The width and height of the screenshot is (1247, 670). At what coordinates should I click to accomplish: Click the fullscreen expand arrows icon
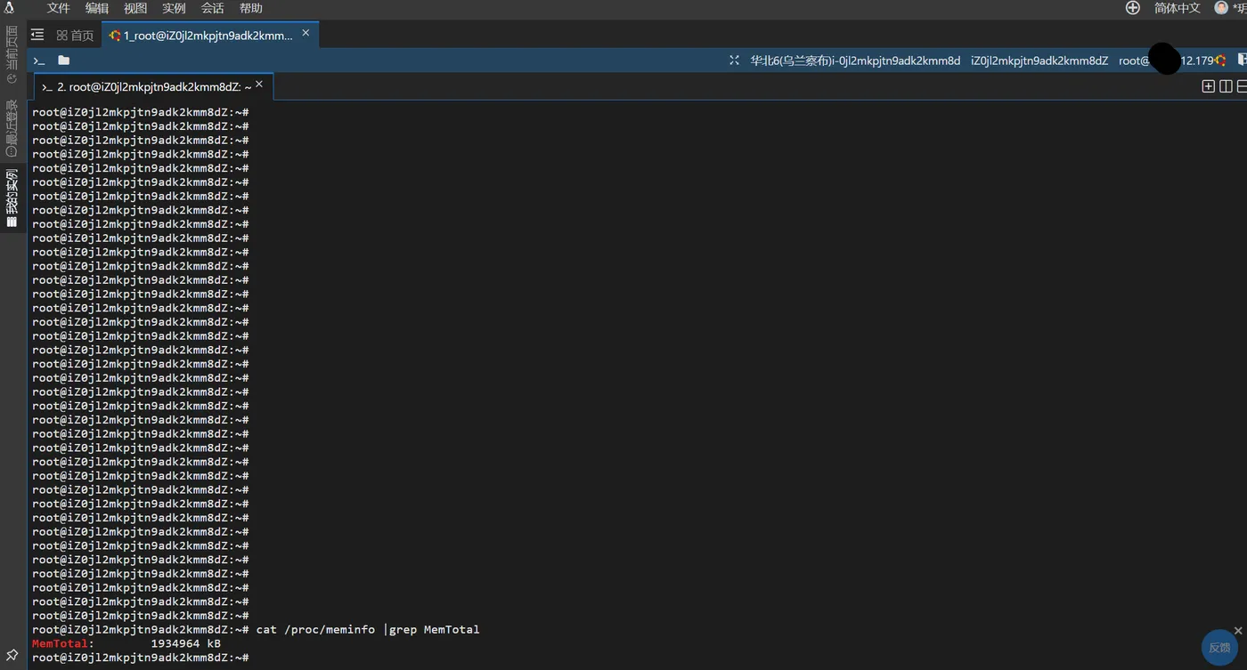[734, 61]
